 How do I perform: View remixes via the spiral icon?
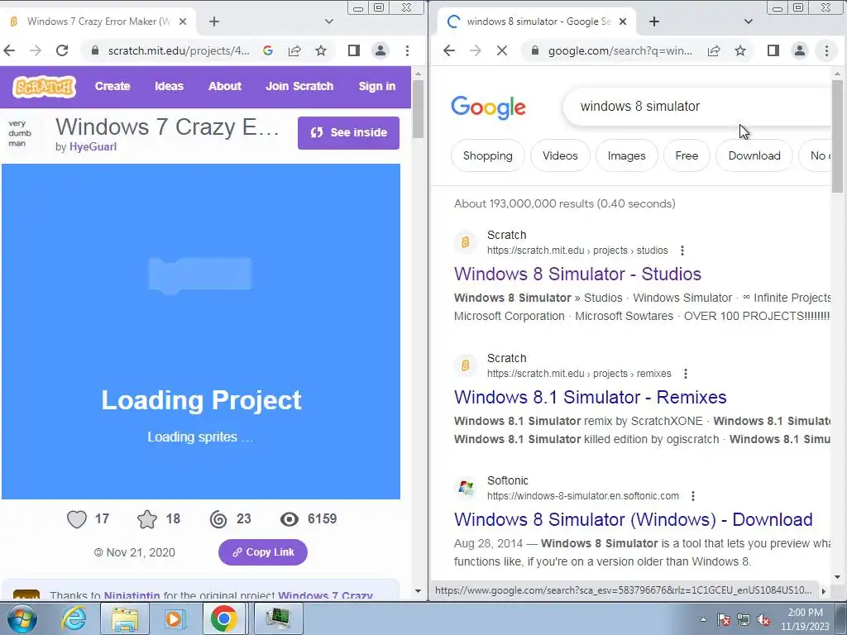coord(218,519)
